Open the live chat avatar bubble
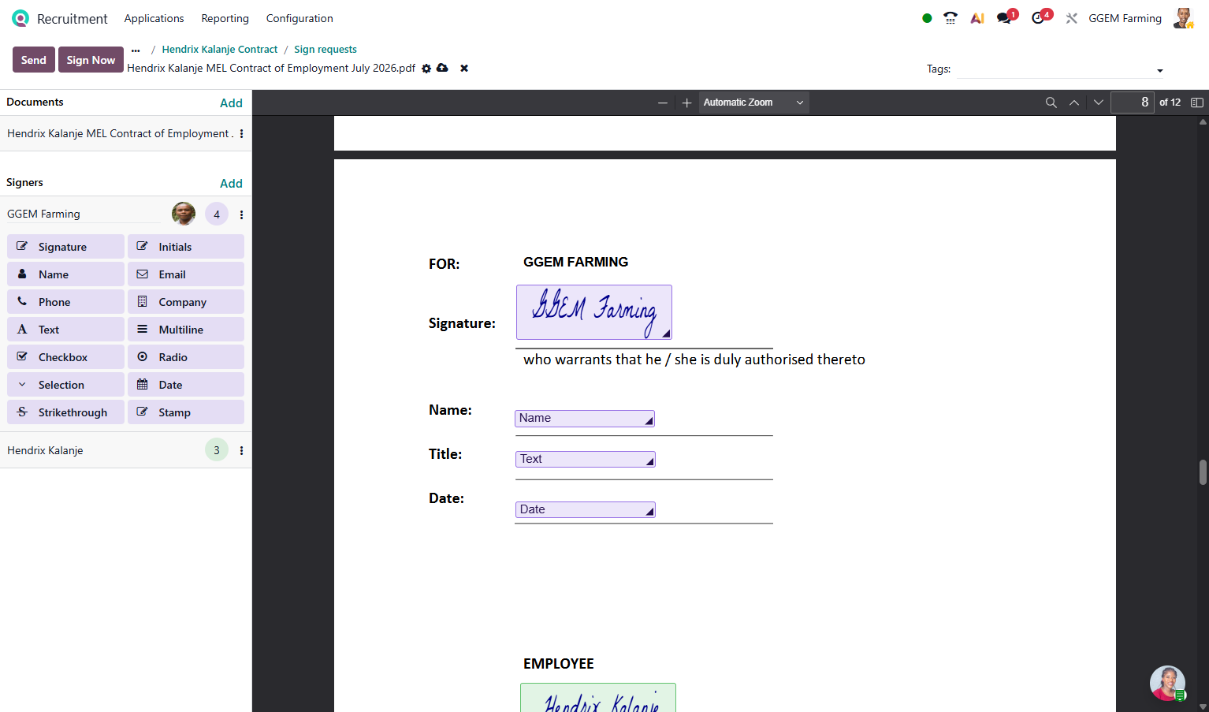This screenshot has width=1209, height=712. pyautogui.click(x=1167, y=684)
